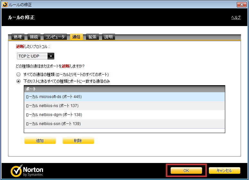
Task: Switch to the 処理 tab
Action: (18, 37)
